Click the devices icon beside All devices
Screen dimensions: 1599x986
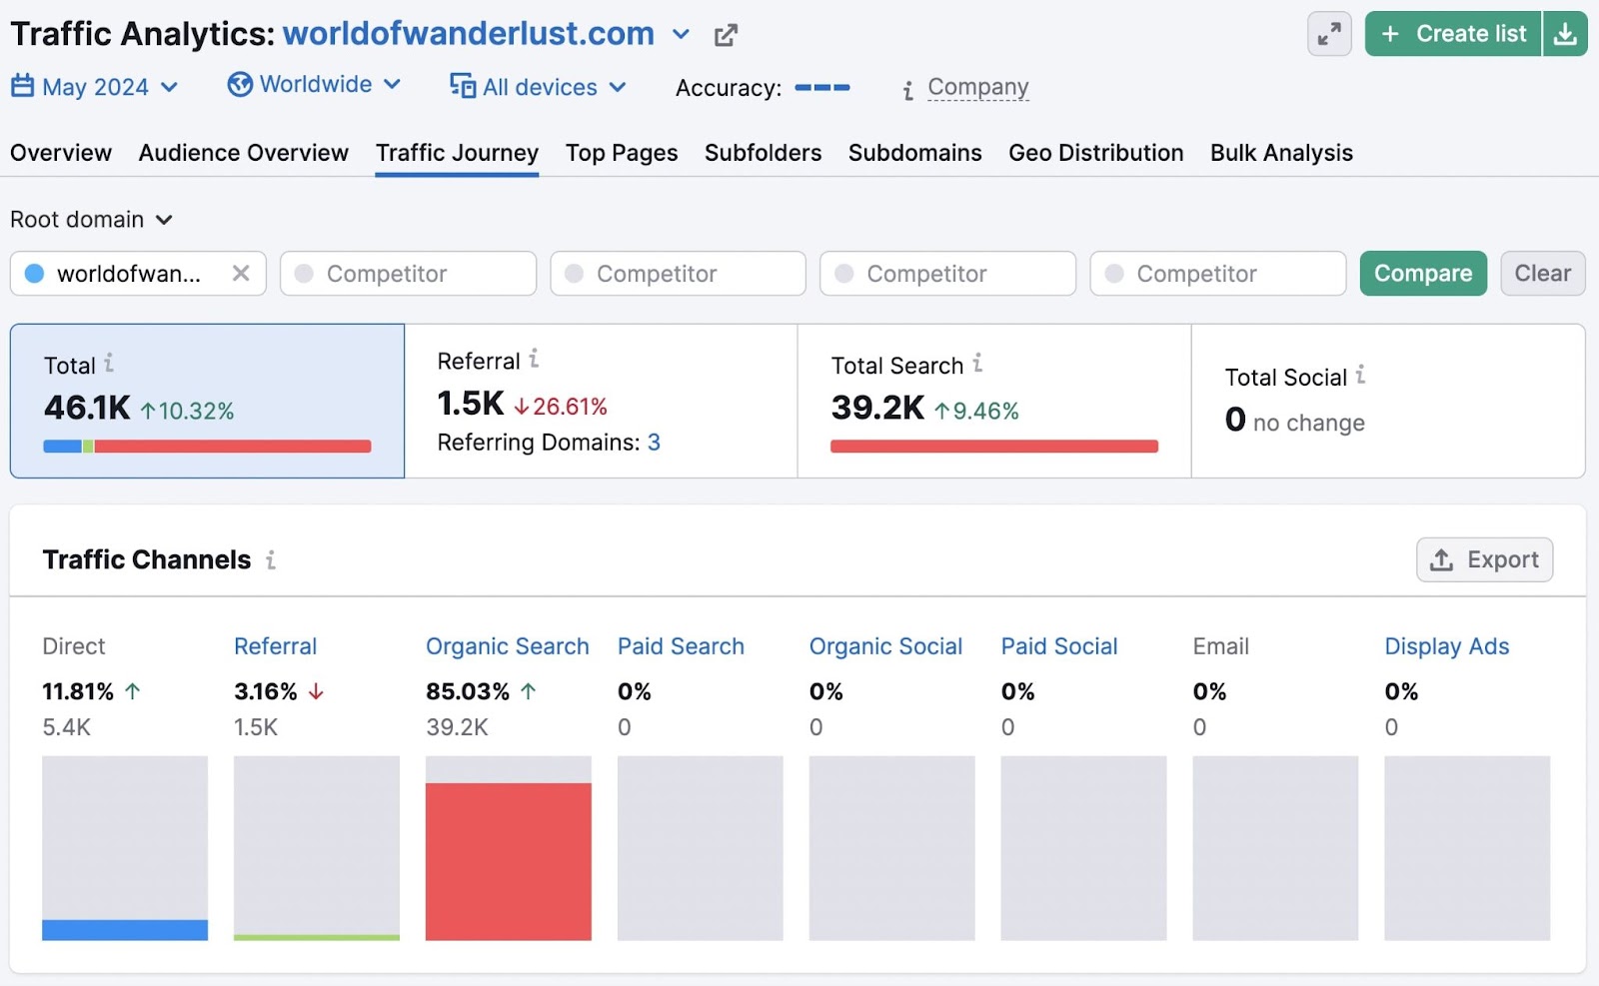tap(463, 86)
